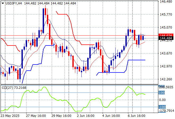Image resolution: width=175 pixels, height=119 pixels.
Task: Click the CCI(27) indicator label
Action: pos(14,88)
